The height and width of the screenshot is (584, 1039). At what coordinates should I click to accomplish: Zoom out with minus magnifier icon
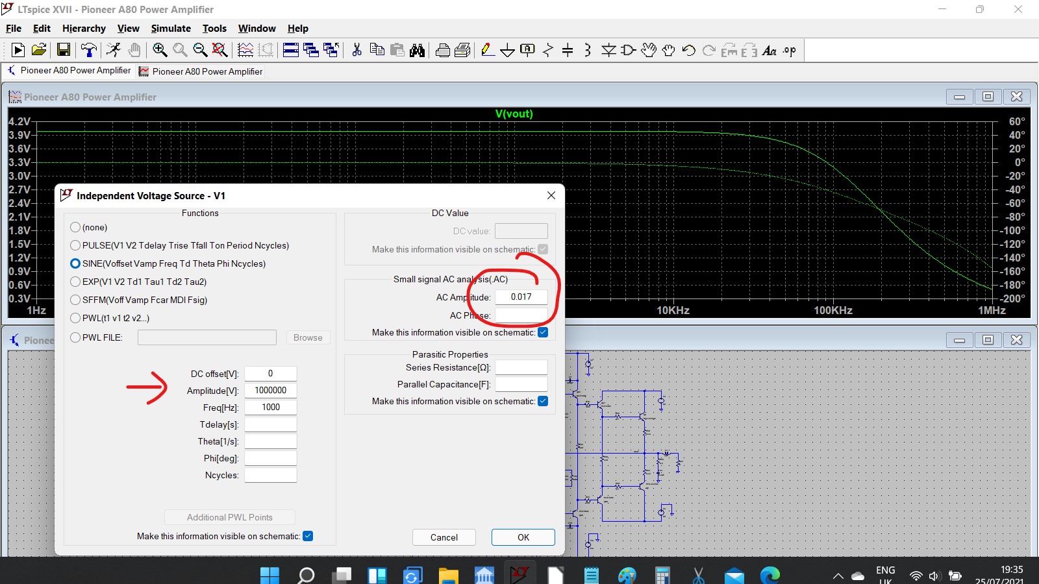(200, 50)
